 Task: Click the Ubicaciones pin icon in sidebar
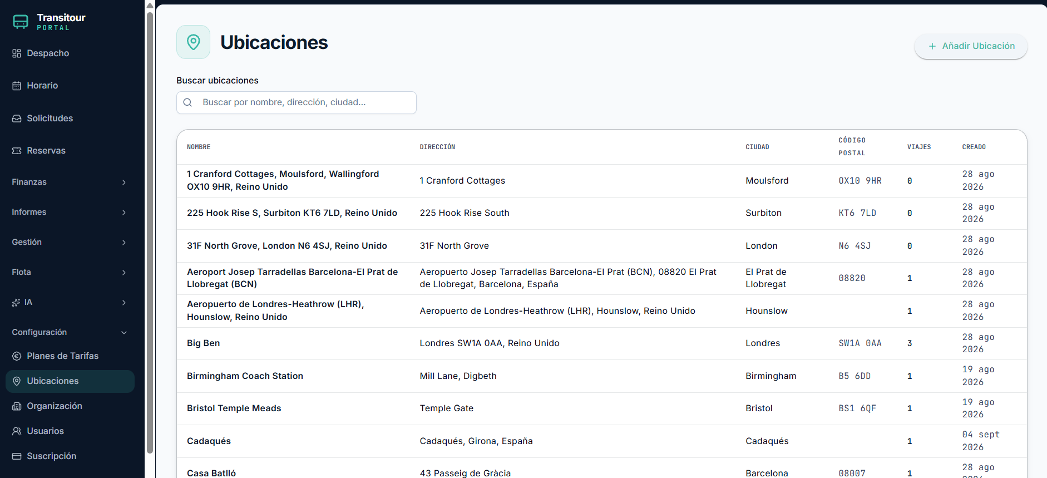[17, 381]
